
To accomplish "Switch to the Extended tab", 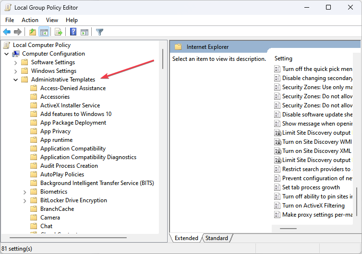I will (186, 238).
